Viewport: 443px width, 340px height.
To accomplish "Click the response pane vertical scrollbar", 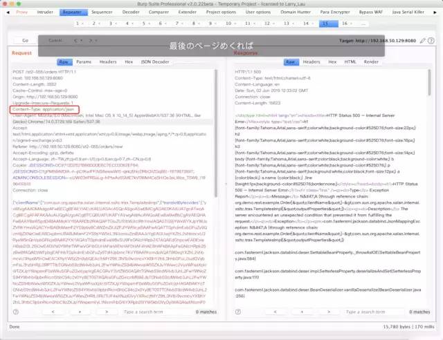I will click(429, 82).
